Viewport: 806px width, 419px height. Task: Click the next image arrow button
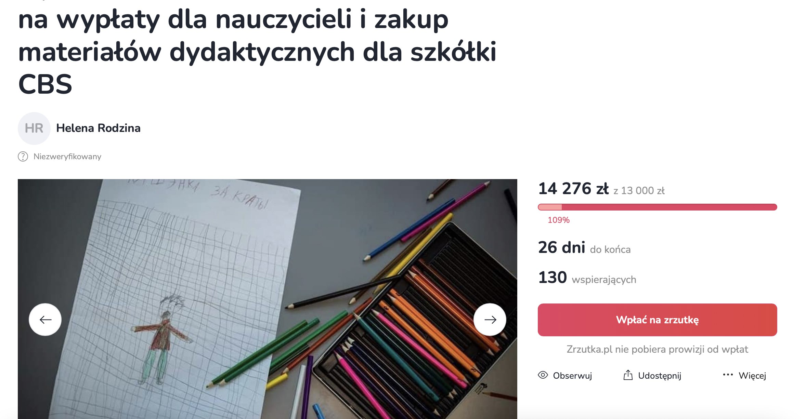(x=490, y=320)
